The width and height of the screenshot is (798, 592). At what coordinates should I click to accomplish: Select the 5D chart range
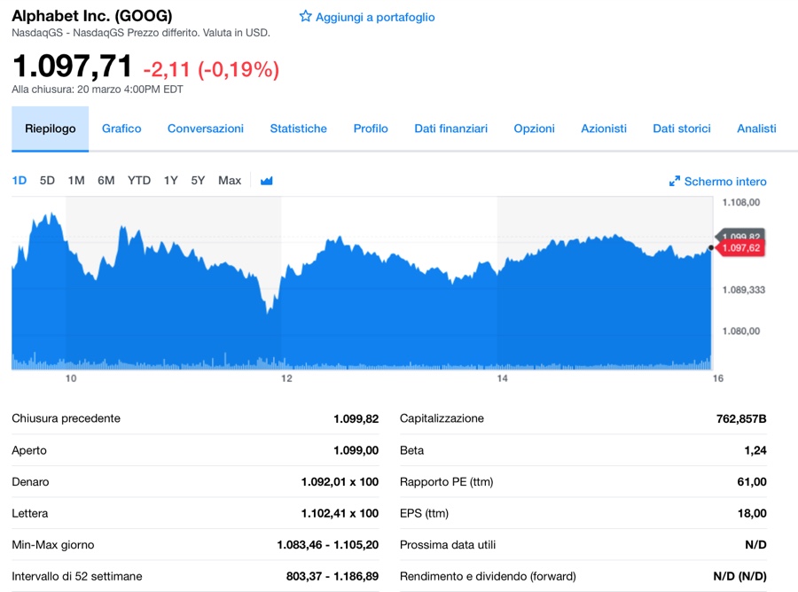pos(47,181)
